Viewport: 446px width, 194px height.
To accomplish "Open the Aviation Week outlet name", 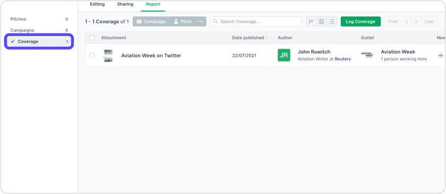I will [x=398, y=52].
